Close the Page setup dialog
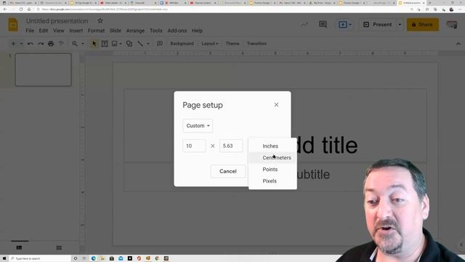This screenshot has height=262, width=465. coord(276,105)
